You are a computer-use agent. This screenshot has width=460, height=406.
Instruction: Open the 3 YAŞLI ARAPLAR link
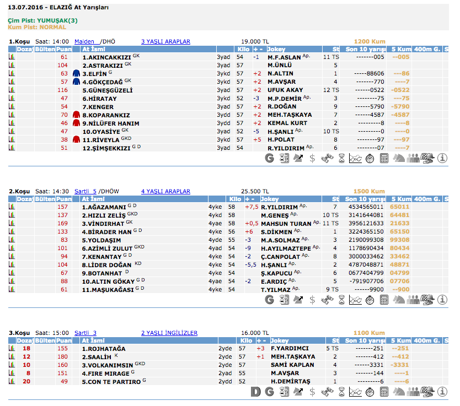point(165,41)
